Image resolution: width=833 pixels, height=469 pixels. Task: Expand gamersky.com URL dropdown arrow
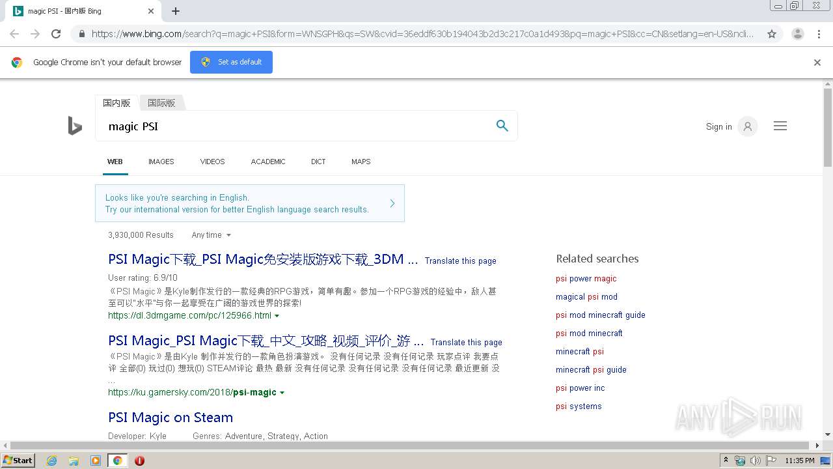point(282,393)
